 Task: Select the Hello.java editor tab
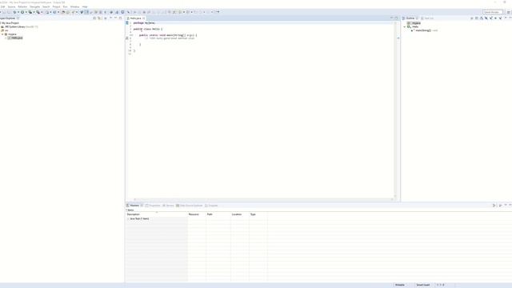[x=135, y=18]
